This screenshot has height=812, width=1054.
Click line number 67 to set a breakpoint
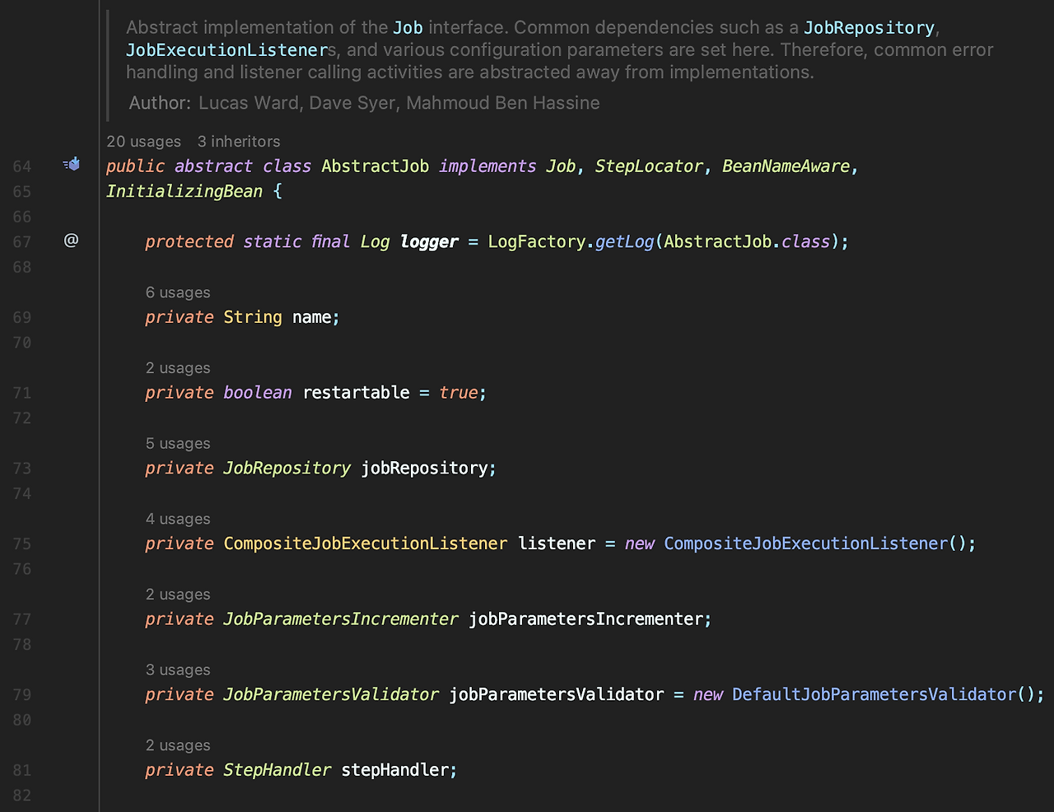click(22, 240)
